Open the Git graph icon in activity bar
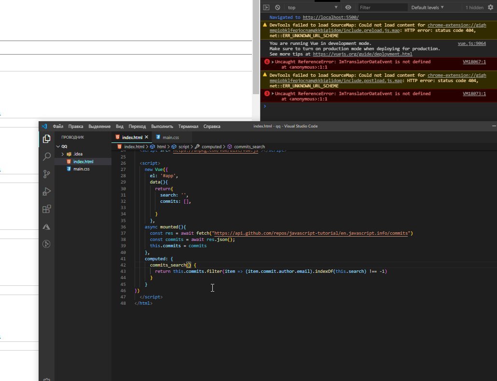Viewport: 497px width, 381px height. pos(47,244)
